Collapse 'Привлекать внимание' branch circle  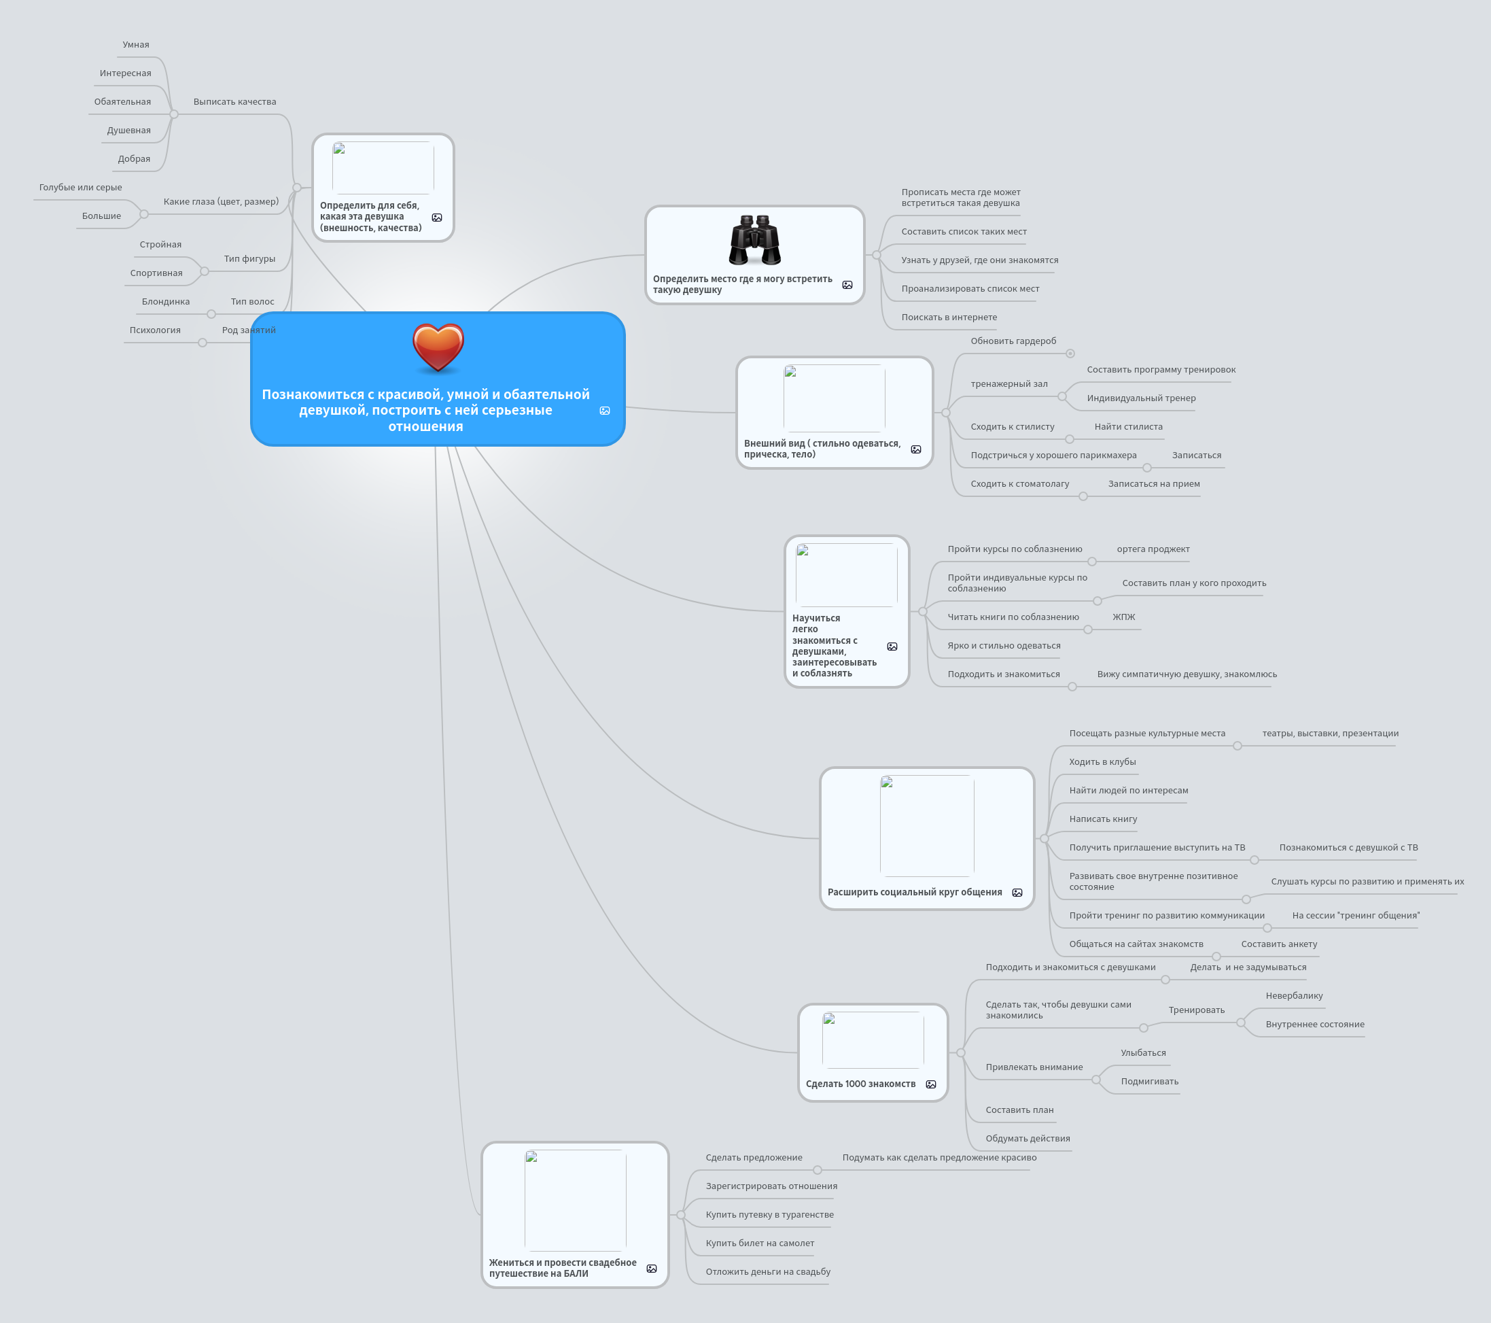click(x=1096, y=1080)
